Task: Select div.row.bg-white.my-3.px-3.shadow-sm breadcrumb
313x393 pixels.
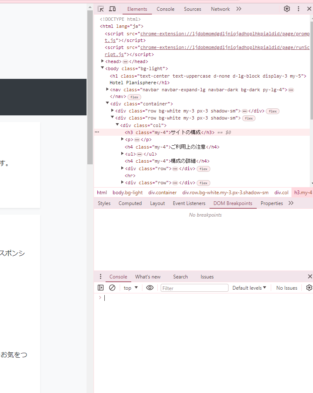Action: coord(225,193)
